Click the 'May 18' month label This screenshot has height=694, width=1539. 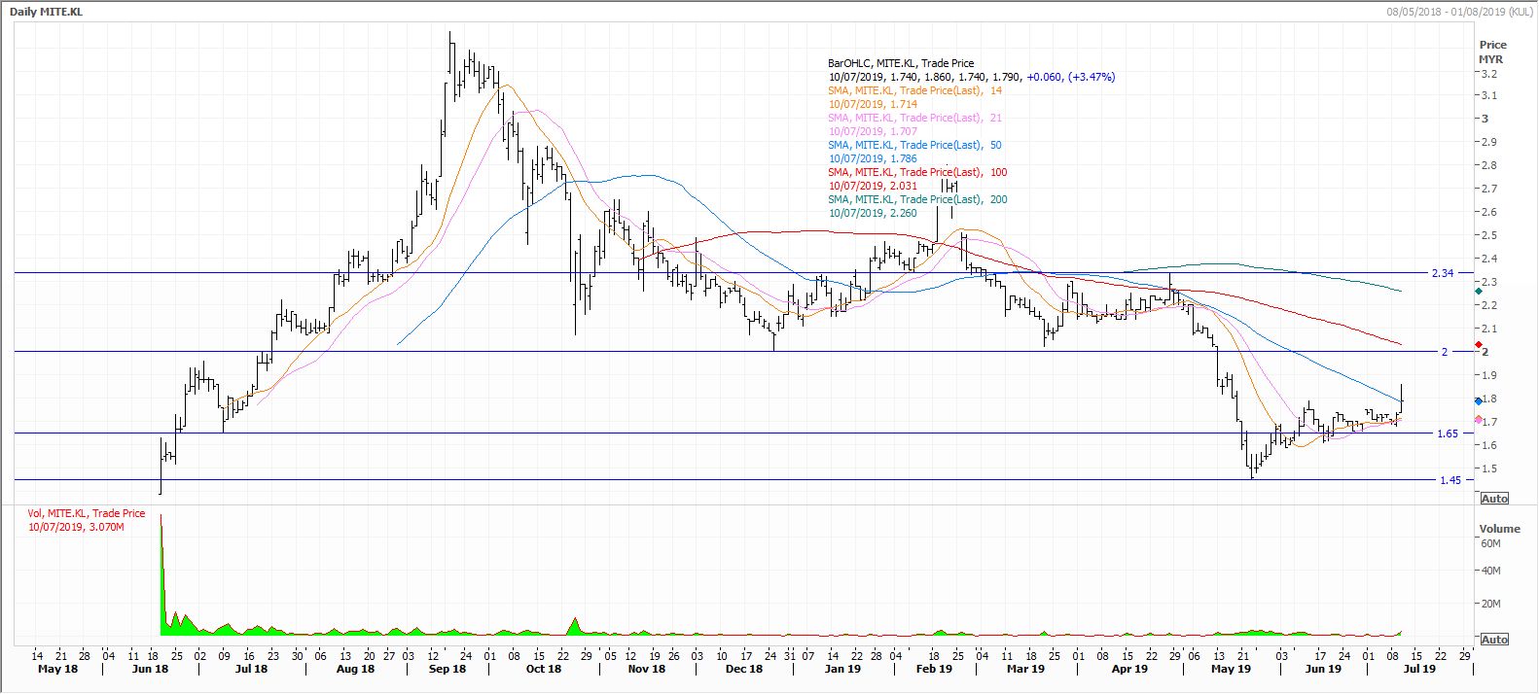pyautogui.click(x=57, y=669)
